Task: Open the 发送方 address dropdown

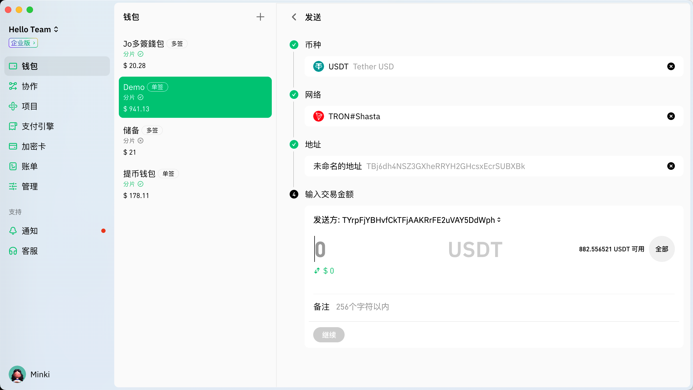Action: coord(499,220)
